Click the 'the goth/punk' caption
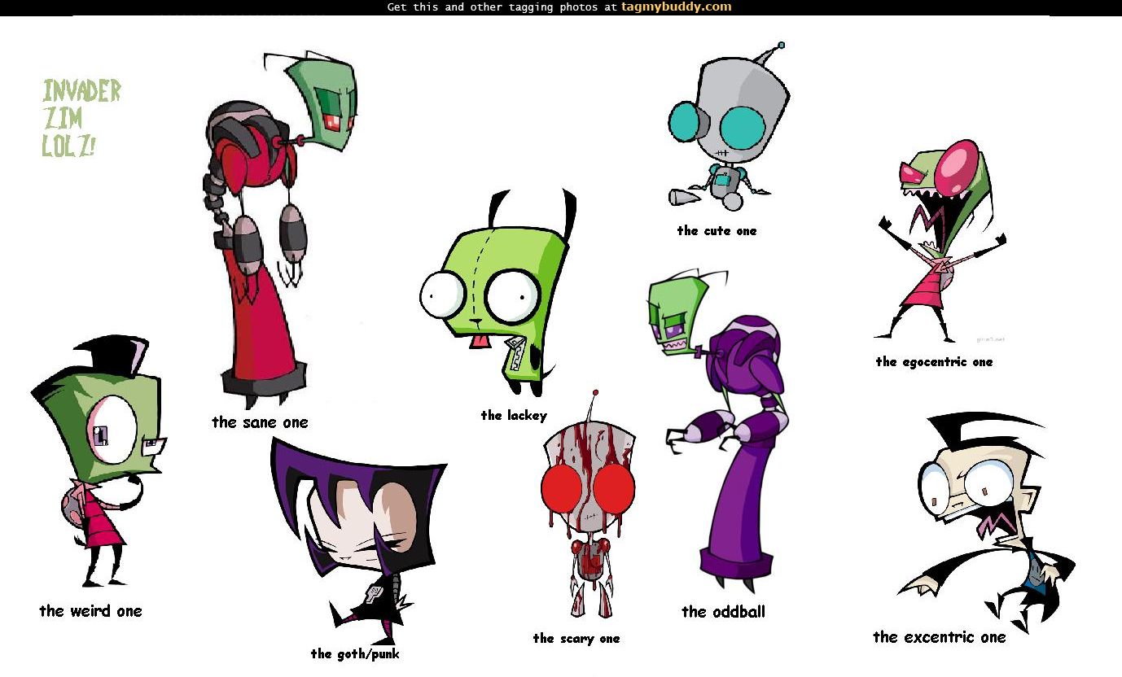This screenshot has width=1122, height=677. pyautogui.click(x=355, y=654)
